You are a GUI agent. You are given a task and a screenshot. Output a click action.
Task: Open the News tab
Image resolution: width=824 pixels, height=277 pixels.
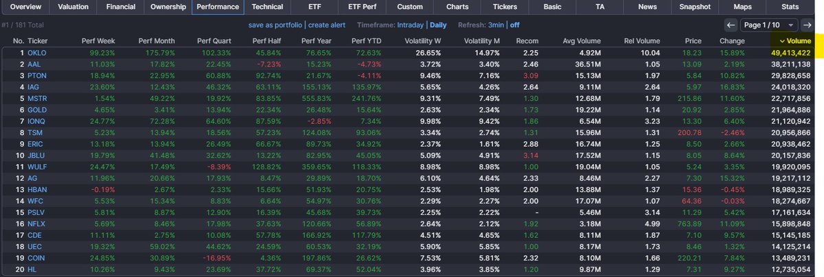pos(647,8)
